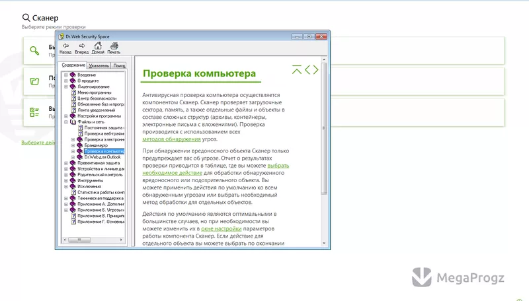Switch to the Содержание tab
Screen dimensions: 529x301
(73, 65)
